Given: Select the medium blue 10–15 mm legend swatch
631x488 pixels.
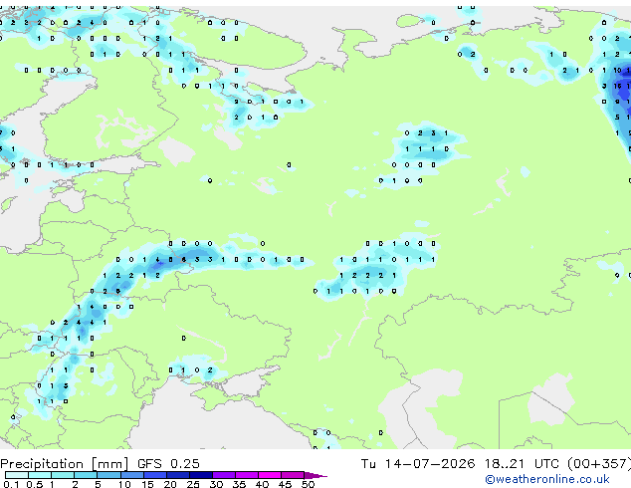Looking at the screenshot, I should click(x=132, y=475).
